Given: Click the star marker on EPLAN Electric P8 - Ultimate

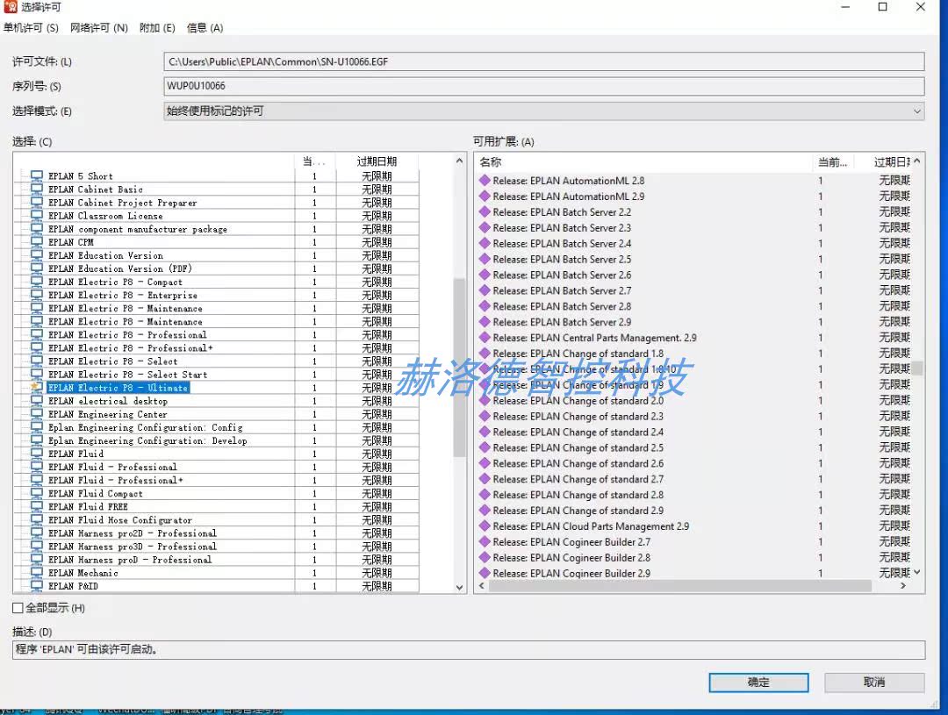Looking at the screenshot, I should (x=36, y=387).
